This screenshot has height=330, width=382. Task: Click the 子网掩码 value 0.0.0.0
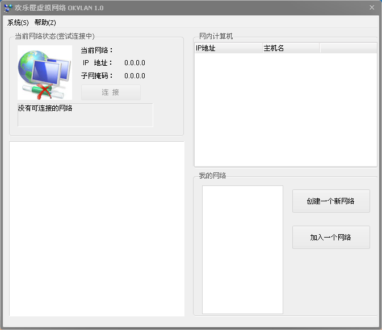tap(135, 76)
